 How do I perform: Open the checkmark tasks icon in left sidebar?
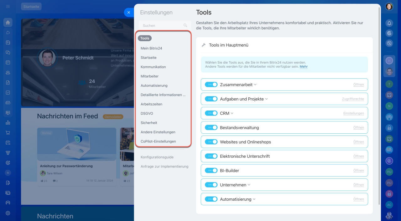pos(8,93)
